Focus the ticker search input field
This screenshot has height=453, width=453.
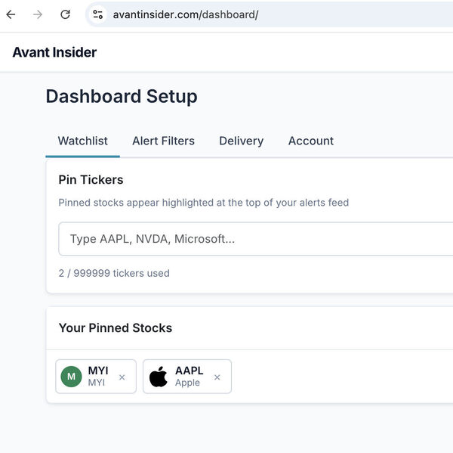[256, 239]
